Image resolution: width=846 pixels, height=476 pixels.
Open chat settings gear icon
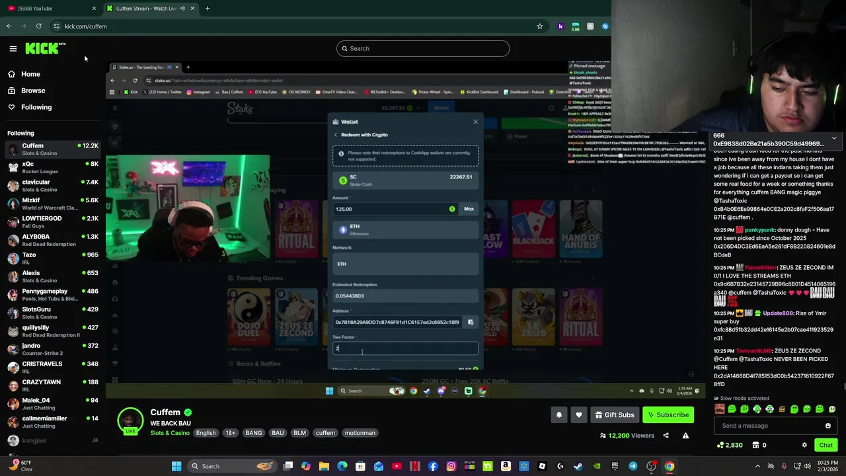(x=804, y=446)
